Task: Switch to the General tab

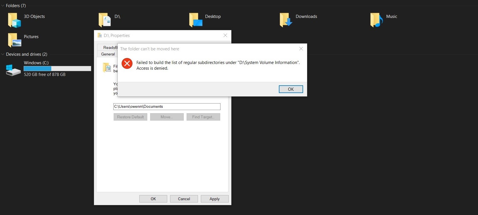Action: coord(108,54)
